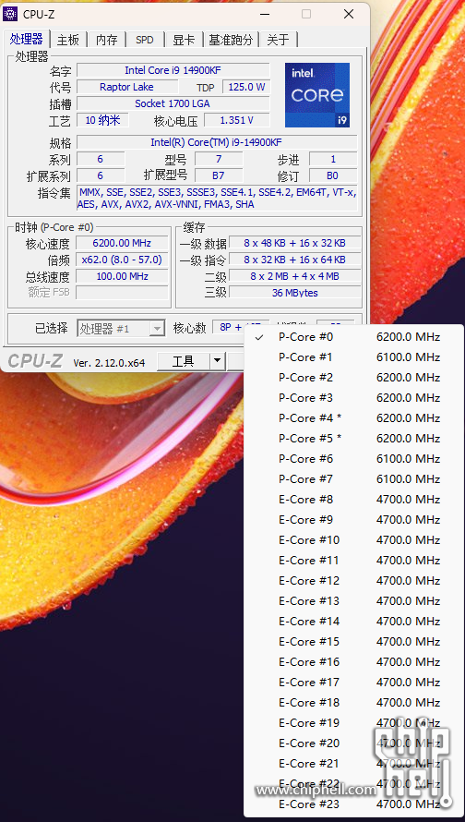This screenshot has height=822, width=465.
Task: Choose E-Core #17 in the popup
Action: (354, 682)
